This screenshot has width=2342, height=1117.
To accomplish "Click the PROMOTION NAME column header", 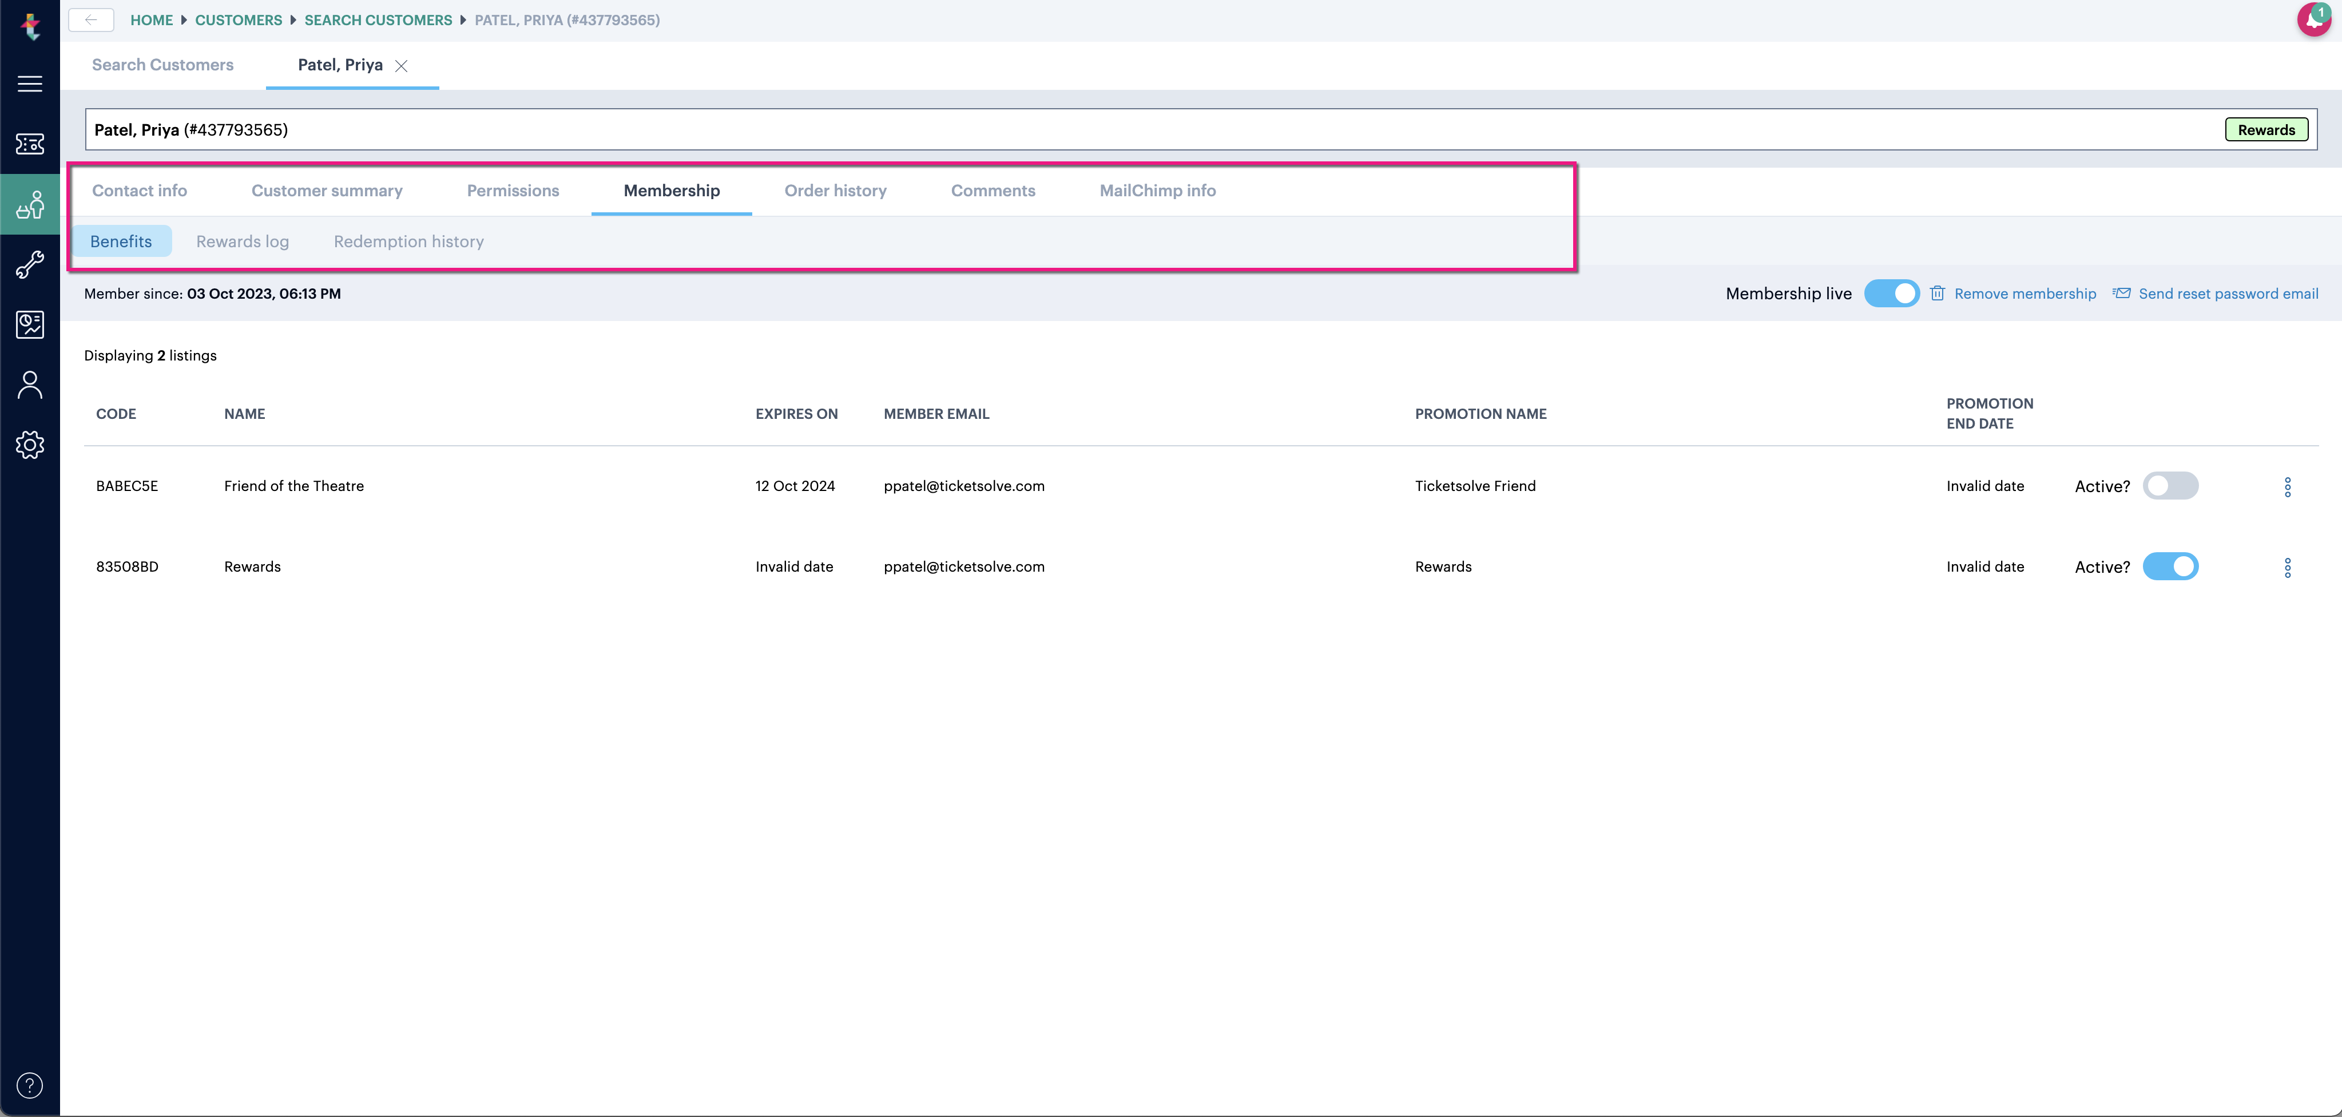I will tap(1480, 413).
